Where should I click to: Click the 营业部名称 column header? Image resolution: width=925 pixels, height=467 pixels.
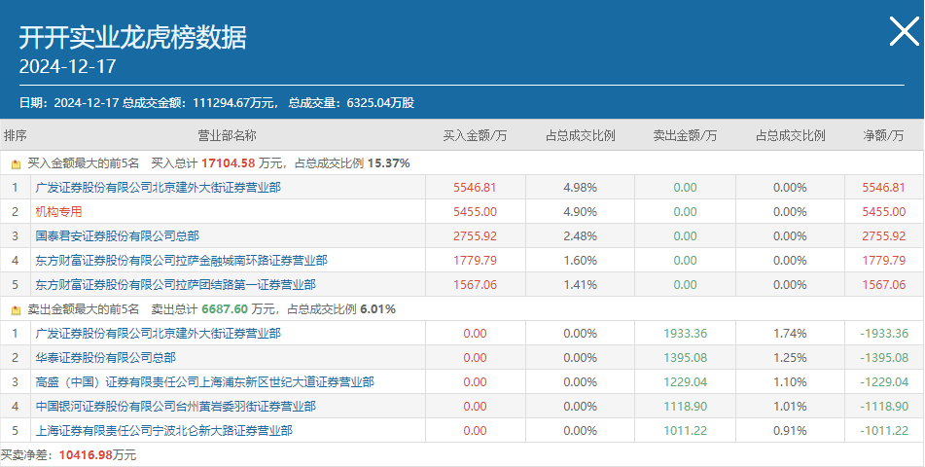(228, 136)
